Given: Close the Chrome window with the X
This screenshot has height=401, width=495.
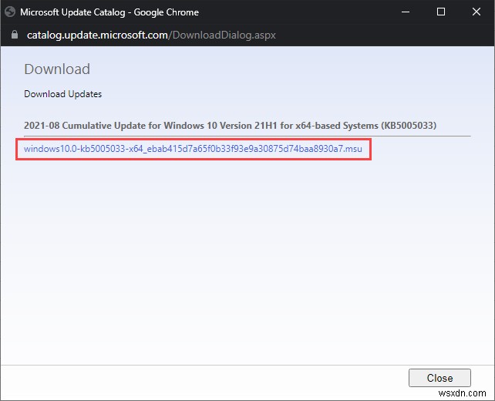Looking at the screenshot, I should (x=476, y=12).
